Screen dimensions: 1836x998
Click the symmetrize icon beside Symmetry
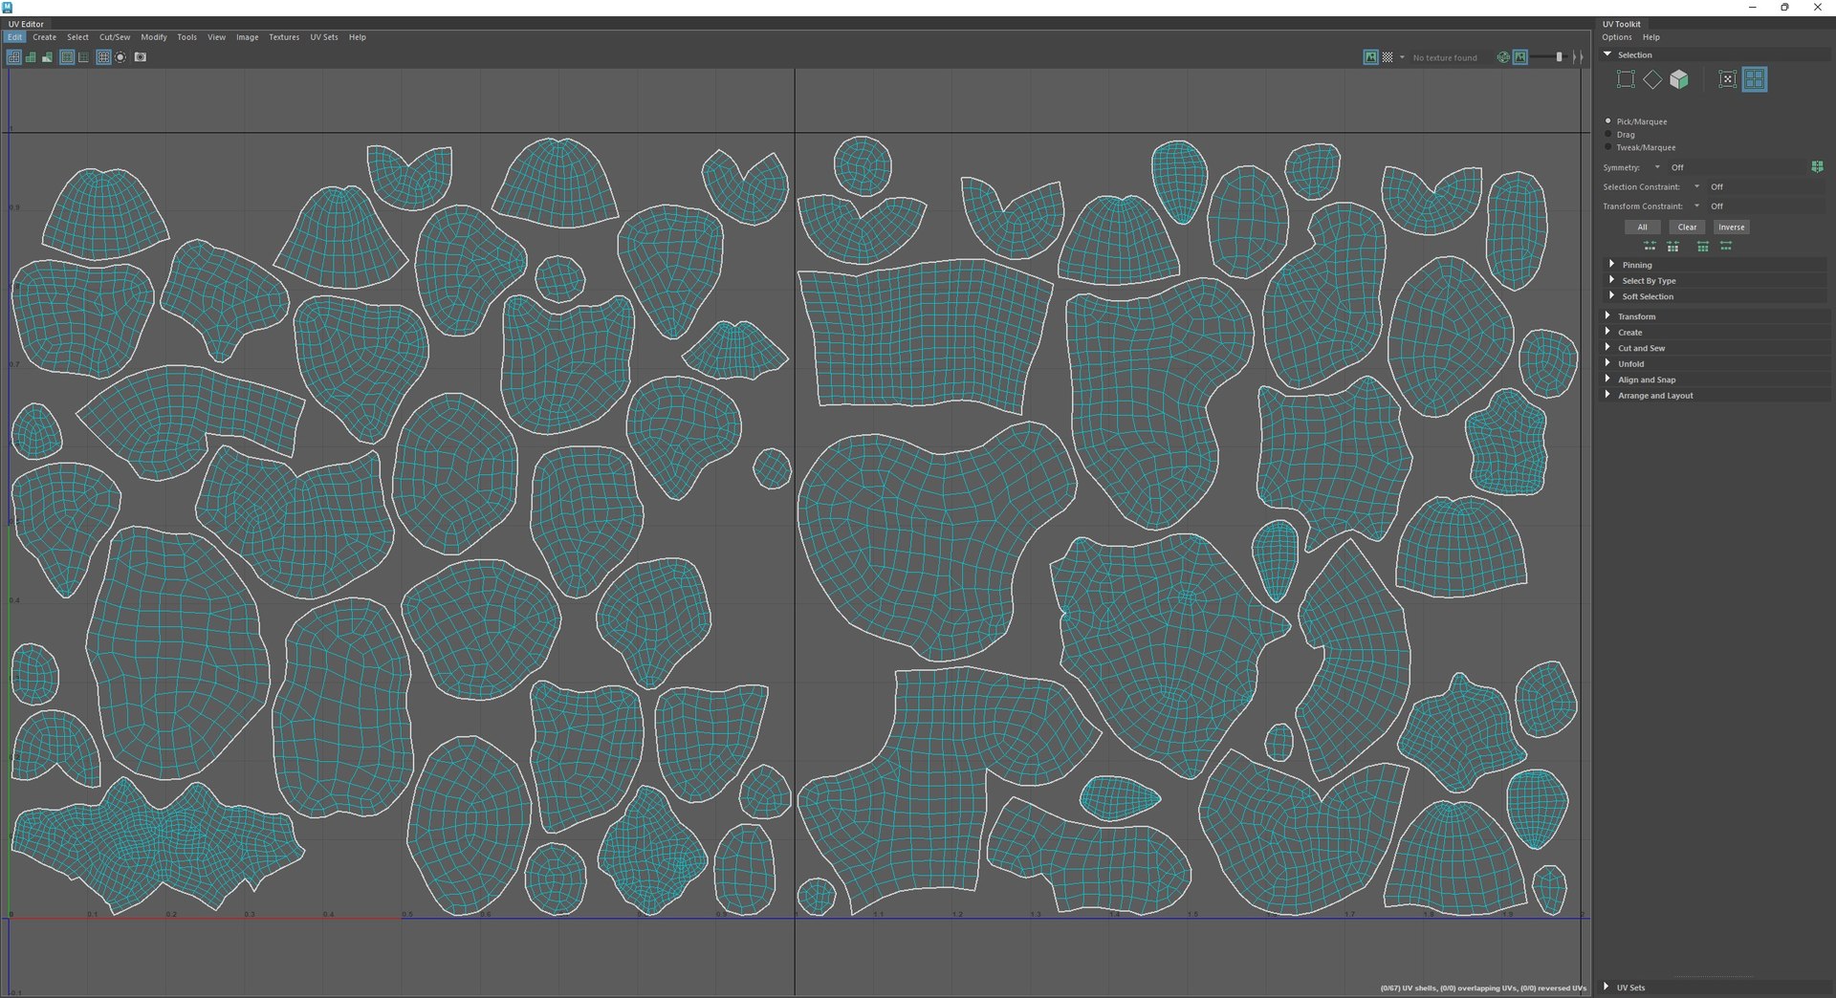(1817, 167)
